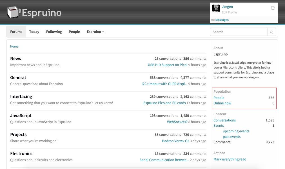This screenshot has width=285, height=169.
Task: Click '8 hours ago' timestamp in JavaScript row
Action: pos(197,122)
